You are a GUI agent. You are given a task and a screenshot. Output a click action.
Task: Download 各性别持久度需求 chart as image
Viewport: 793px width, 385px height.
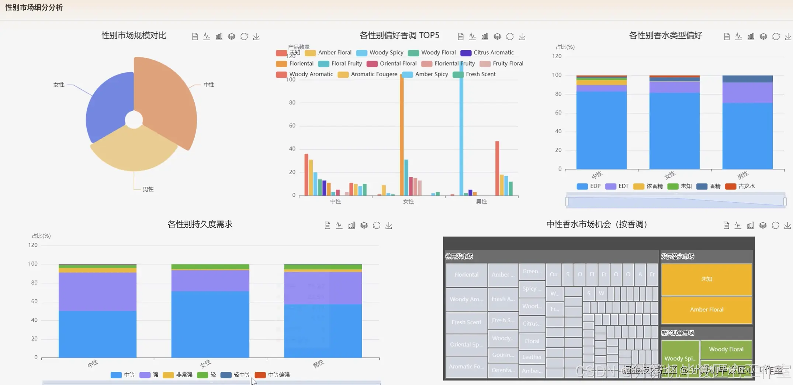[389, 225]
